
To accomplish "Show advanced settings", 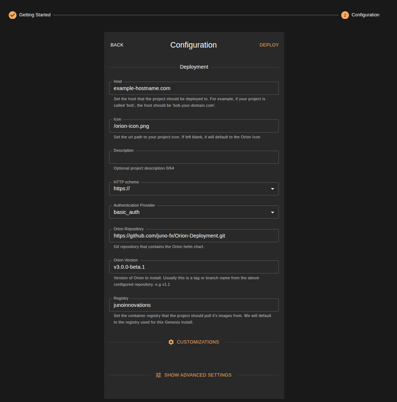I will point(198,375).
